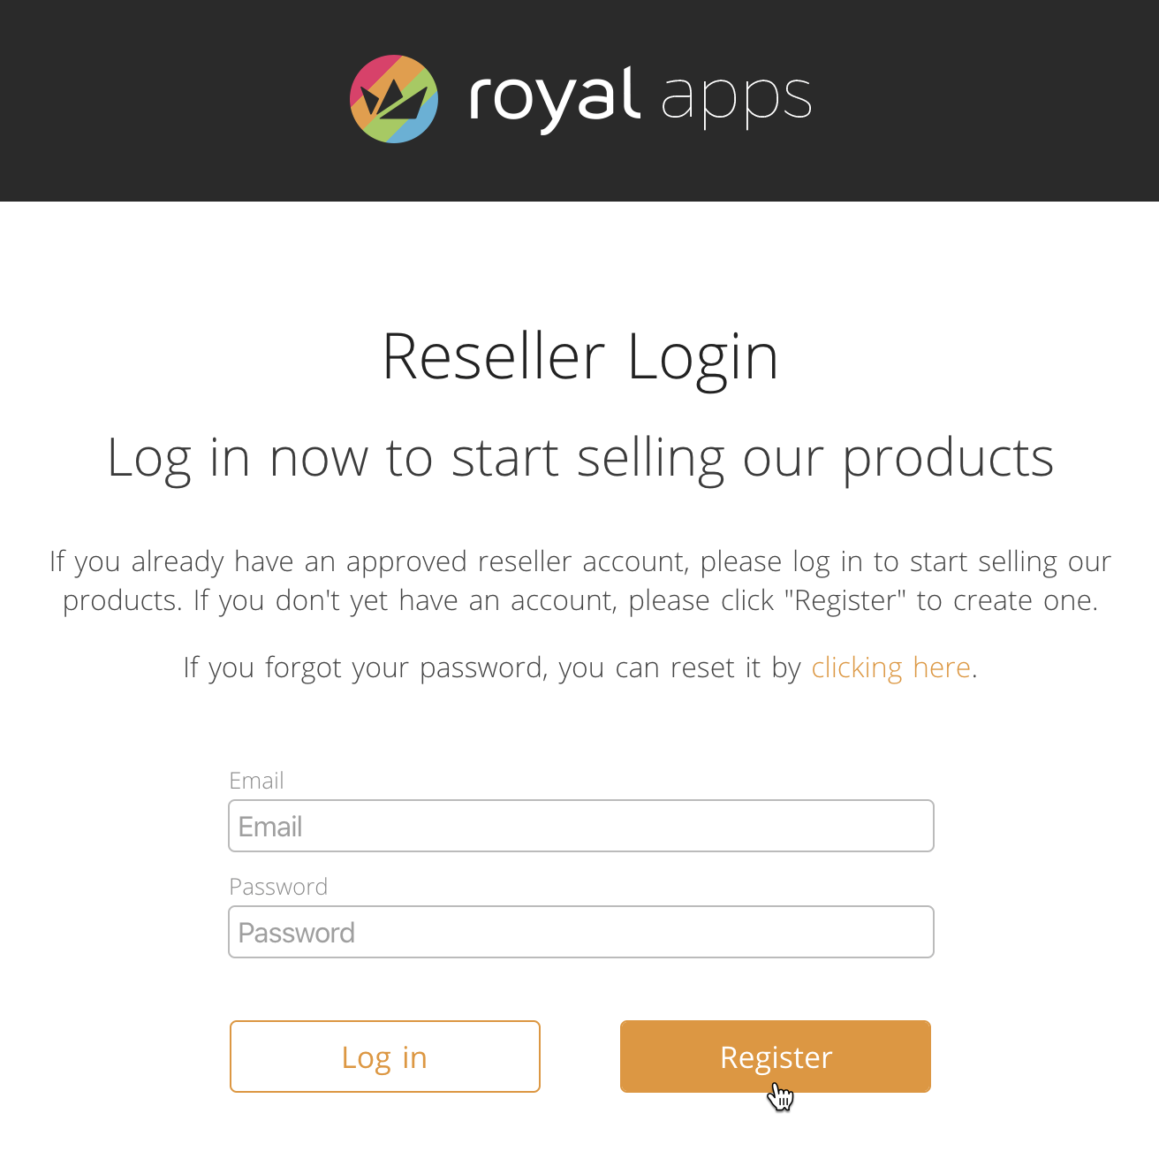The height and width of the screenshot is (1167, 1159).
Task: Click the quoted "Register" word in the paragraph
Action: tap(845, 600)
